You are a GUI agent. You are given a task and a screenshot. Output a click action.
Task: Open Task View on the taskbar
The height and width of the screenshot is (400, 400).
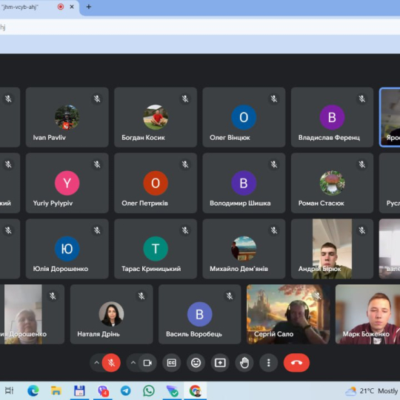coord(9,390)
